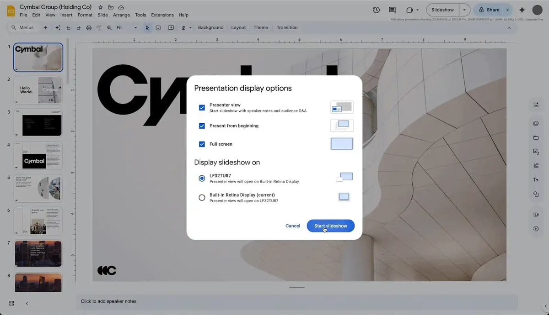Cancel the presentation display dialog
This screenshot has width=549, height=315.
pyautogui.click(x=293, y=226)
